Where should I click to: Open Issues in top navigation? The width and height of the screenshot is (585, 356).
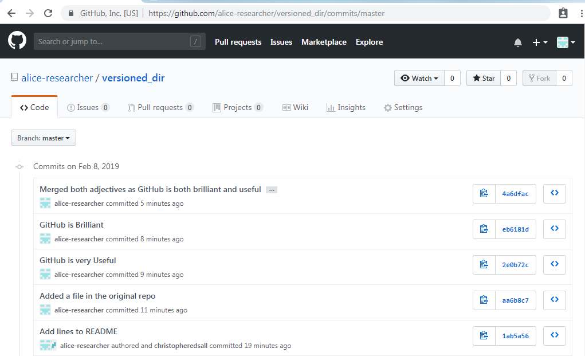281,42
